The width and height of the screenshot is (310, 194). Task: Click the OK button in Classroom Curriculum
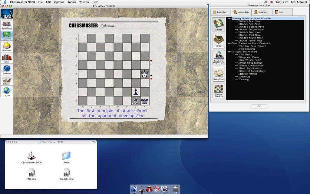[259, 106]
